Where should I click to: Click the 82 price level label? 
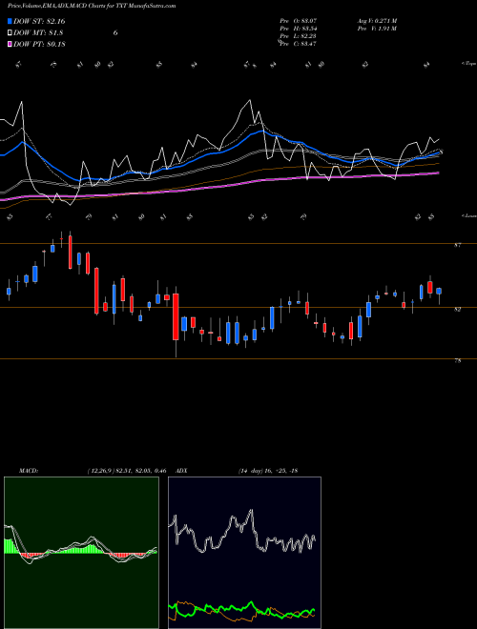click(x=457, y=310)
